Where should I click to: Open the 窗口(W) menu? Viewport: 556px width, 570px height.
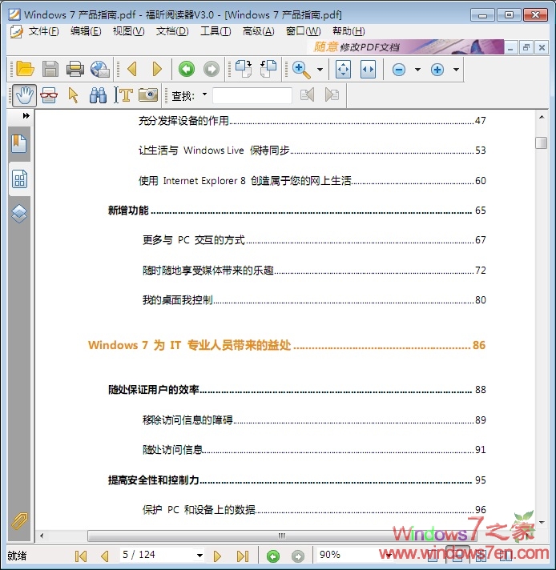(x=303, y=31)
